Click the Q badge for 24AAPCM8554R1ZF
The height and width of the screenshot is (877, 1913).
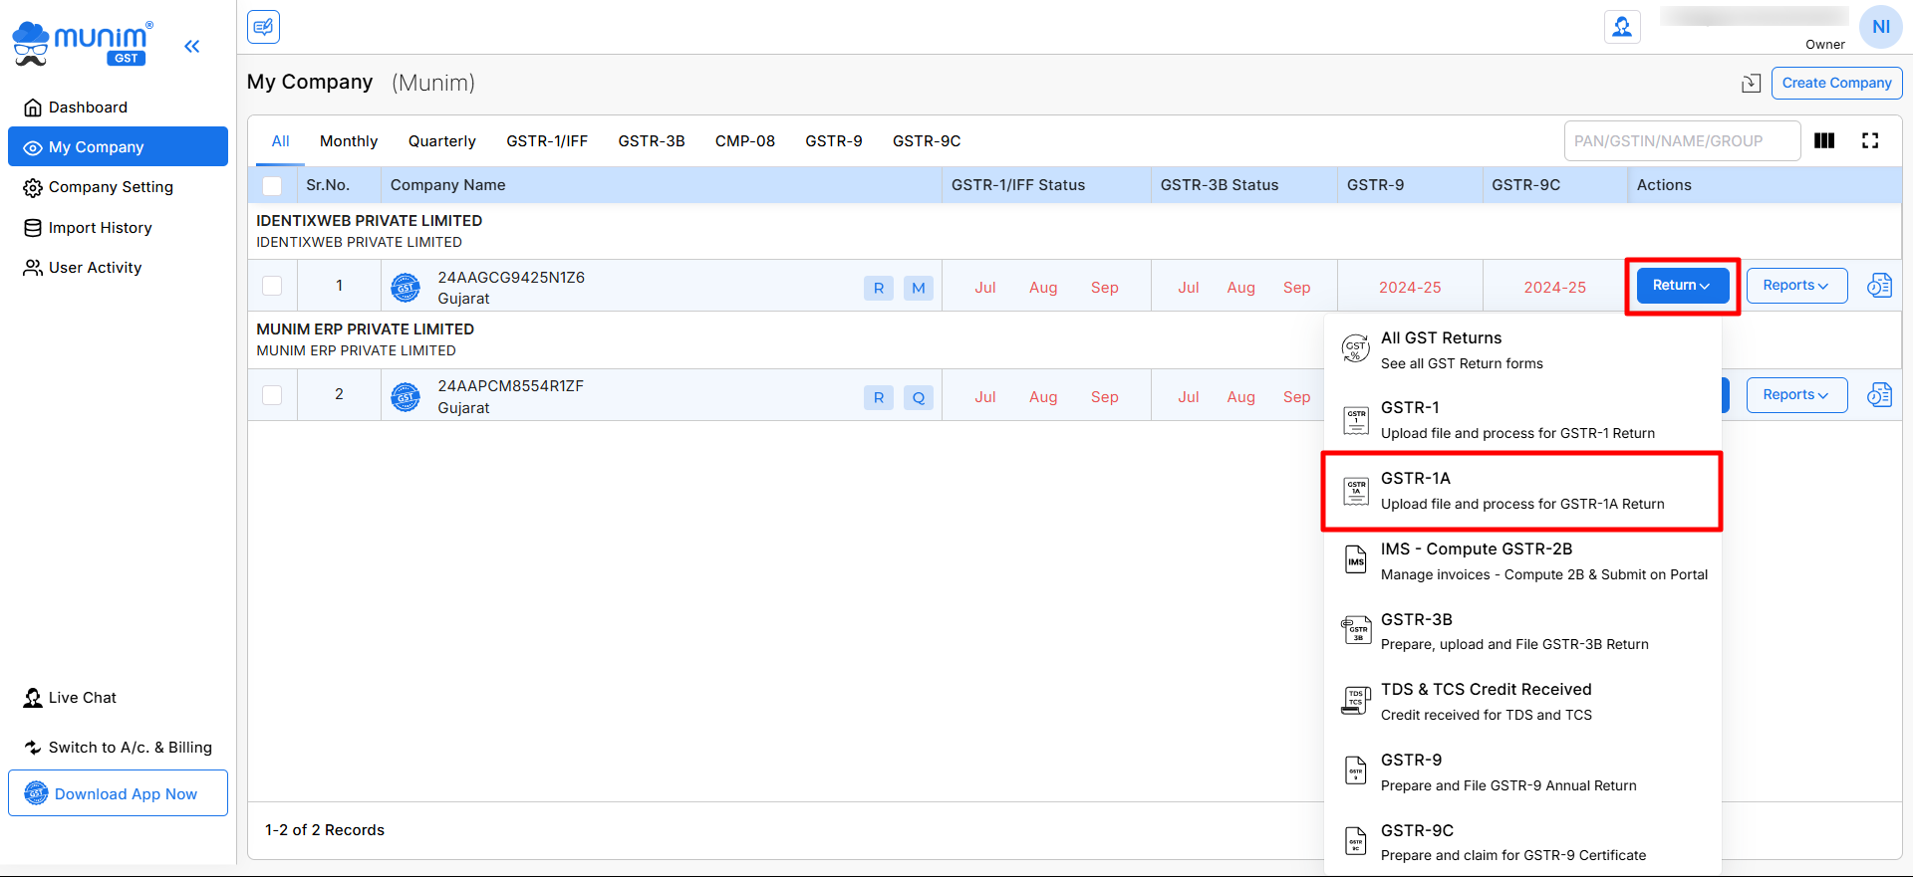click(919, 397)
